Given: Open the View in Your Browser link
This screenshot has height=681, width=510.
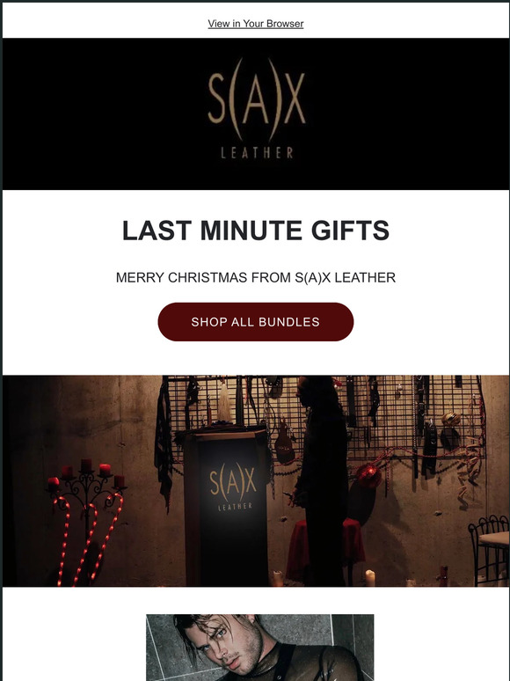Looking at the screenshot, I should [255, 24].
